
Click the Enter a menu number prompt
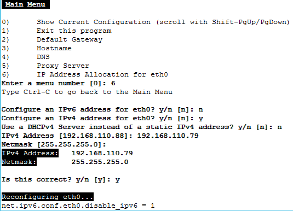click(59, 83)
